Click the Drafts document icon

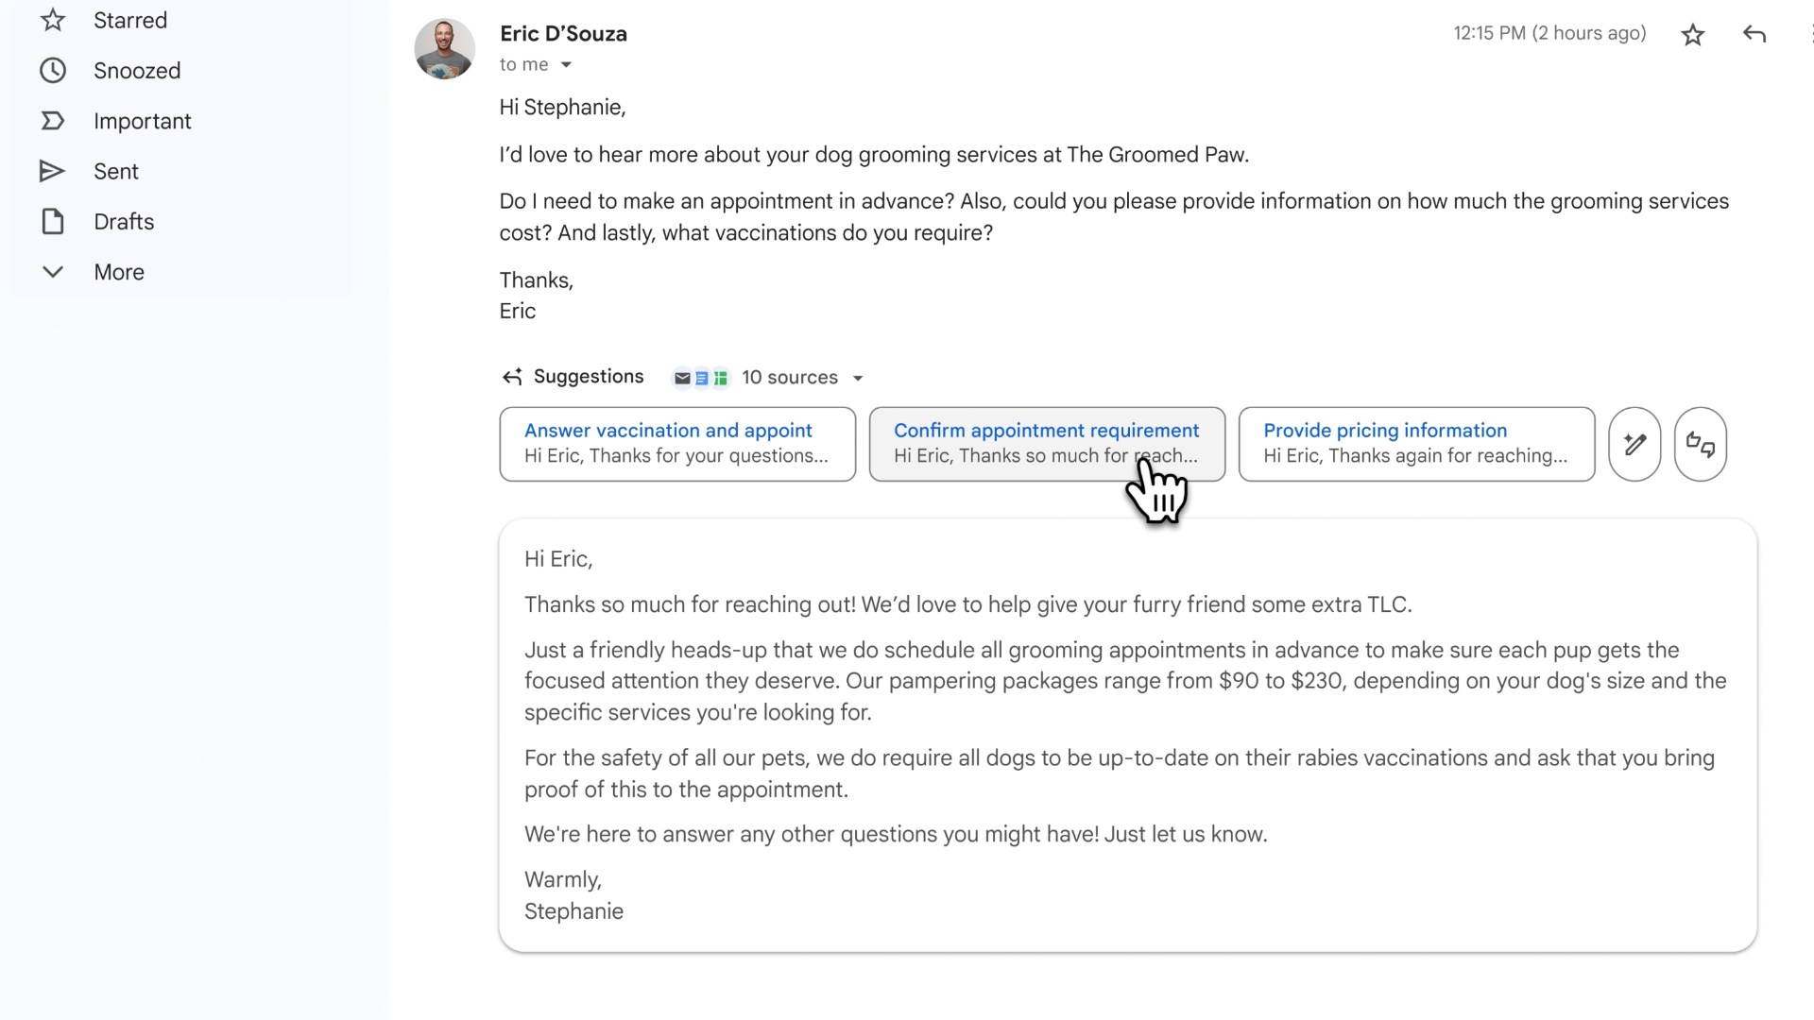[53, 222]
